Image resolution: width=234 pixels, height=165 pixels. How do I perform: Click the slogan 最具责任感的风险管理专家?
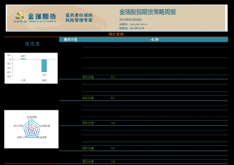tap(79, 18)
